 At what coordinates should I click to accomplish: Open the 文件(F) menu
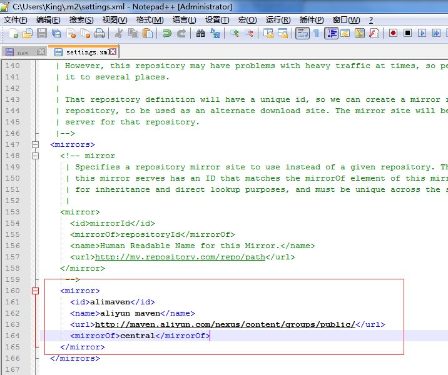click(16, 20)
